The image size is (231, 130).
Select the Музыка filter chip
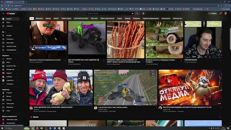pyautogui.click(x=48, y=18)
